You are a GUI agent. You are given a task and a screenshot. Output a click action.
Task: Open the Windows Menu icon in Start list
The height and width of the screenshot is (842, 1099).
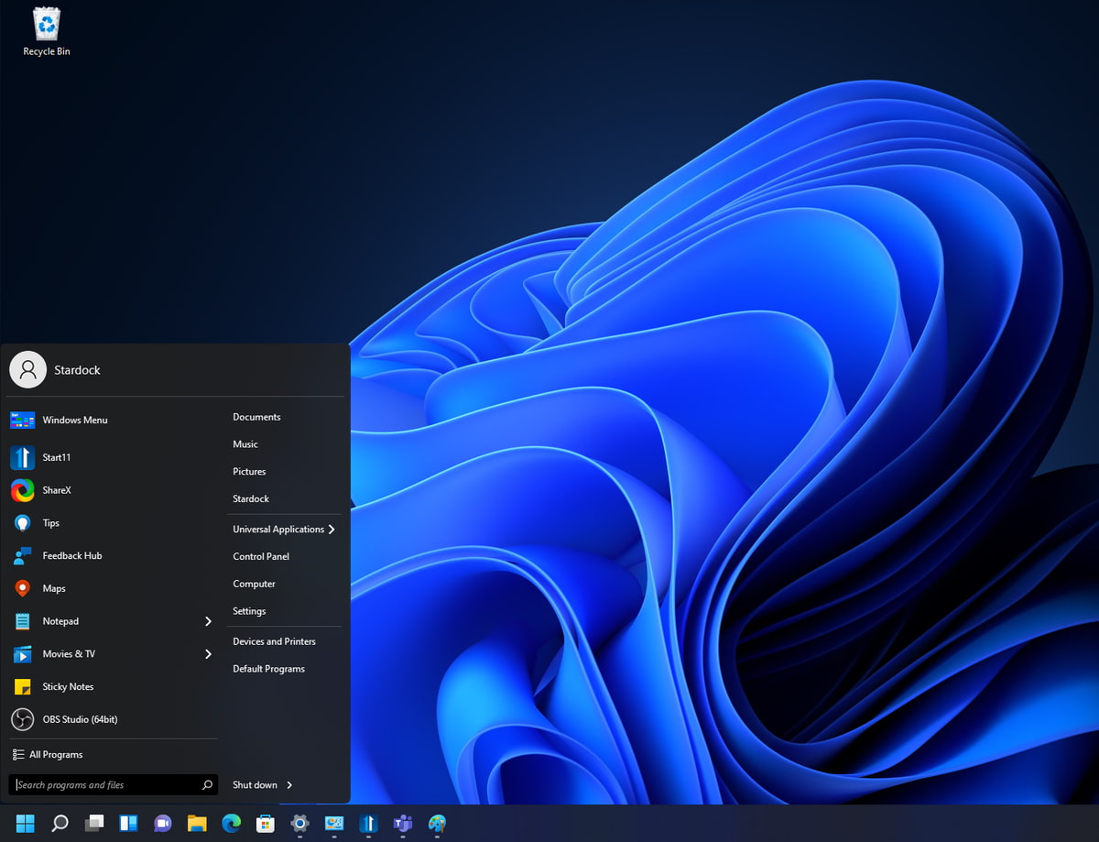[23, 420]
